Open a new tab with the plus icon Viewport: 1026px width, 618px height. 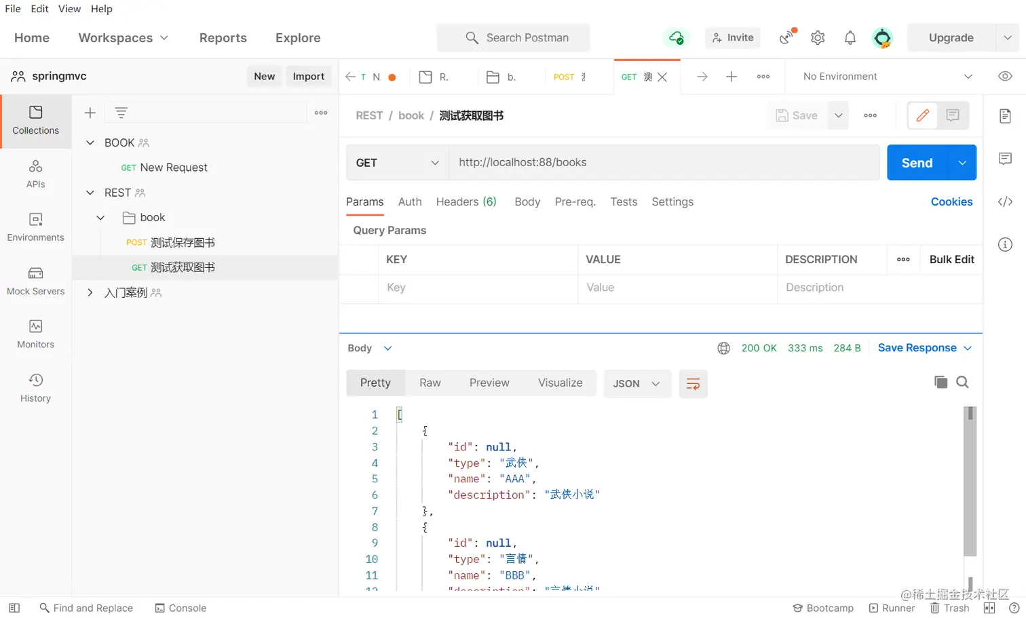731,77
